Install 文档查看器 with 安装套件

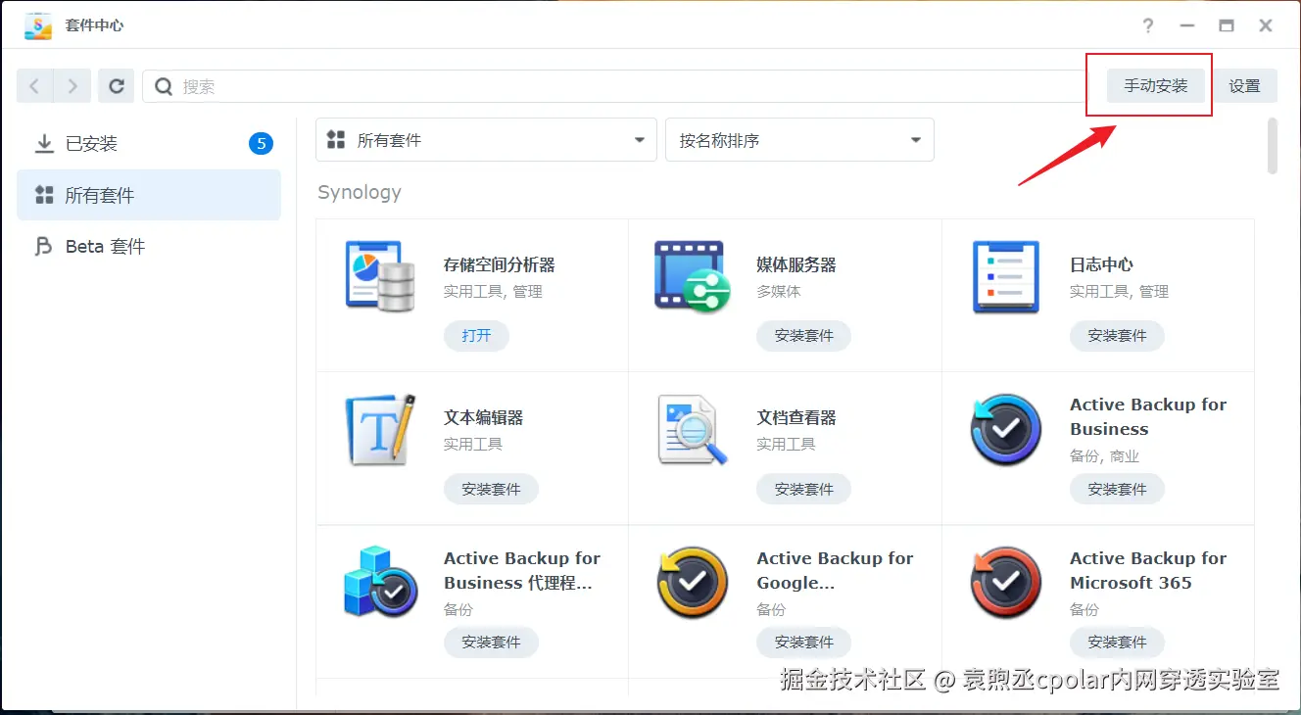point(803,489)
